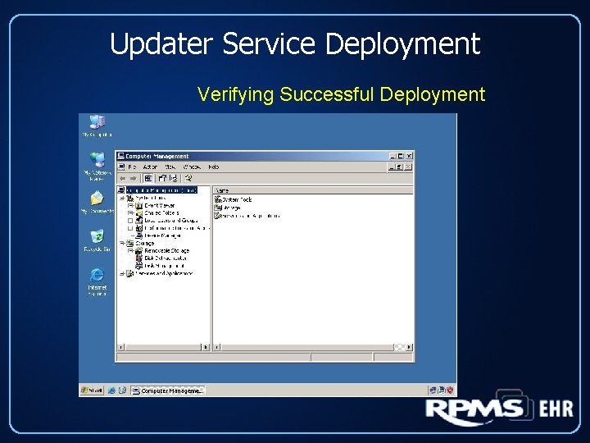This screenshot has width=590, height=443.
Task: Restore the inner console child window
Action: click(x=400, y=167)
